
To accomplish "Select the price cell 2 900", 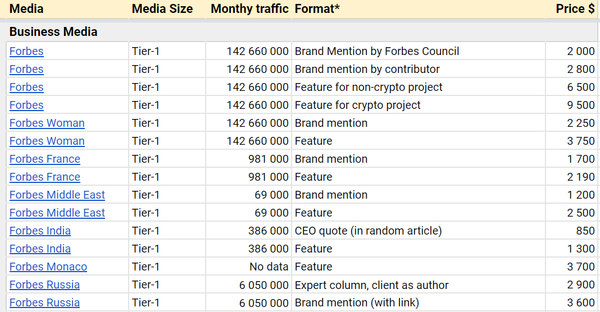I will point(572,285).
